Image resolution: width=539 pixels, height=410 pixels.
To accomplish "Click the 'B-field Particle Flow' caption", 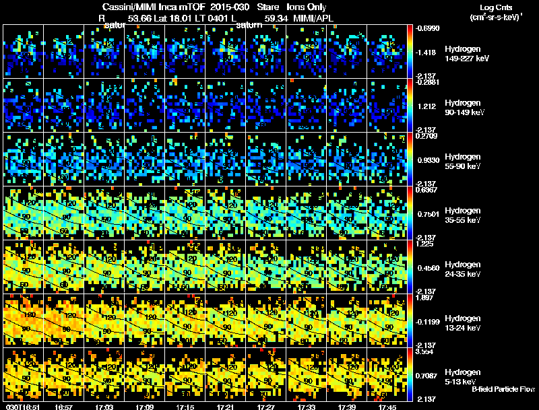I will click(x=503, y=389).
